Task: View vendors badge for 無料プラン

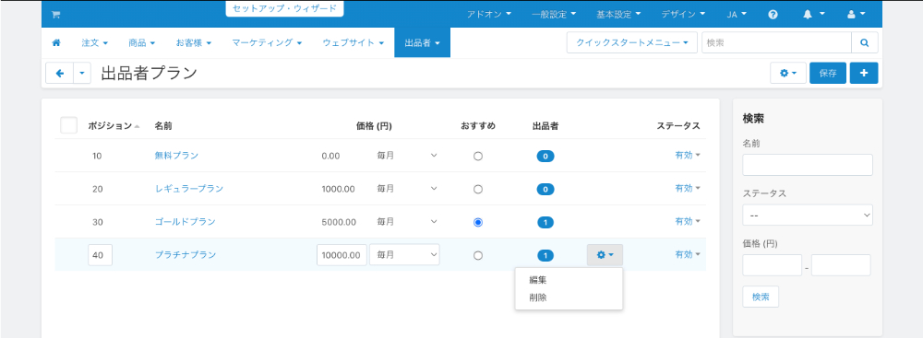Action: (545, 157)
